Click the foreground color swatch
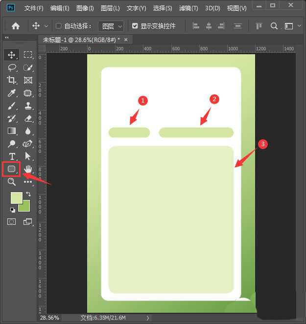Image resolution: width=306 pixels, height=324 pixels. (x=16, y=198)
